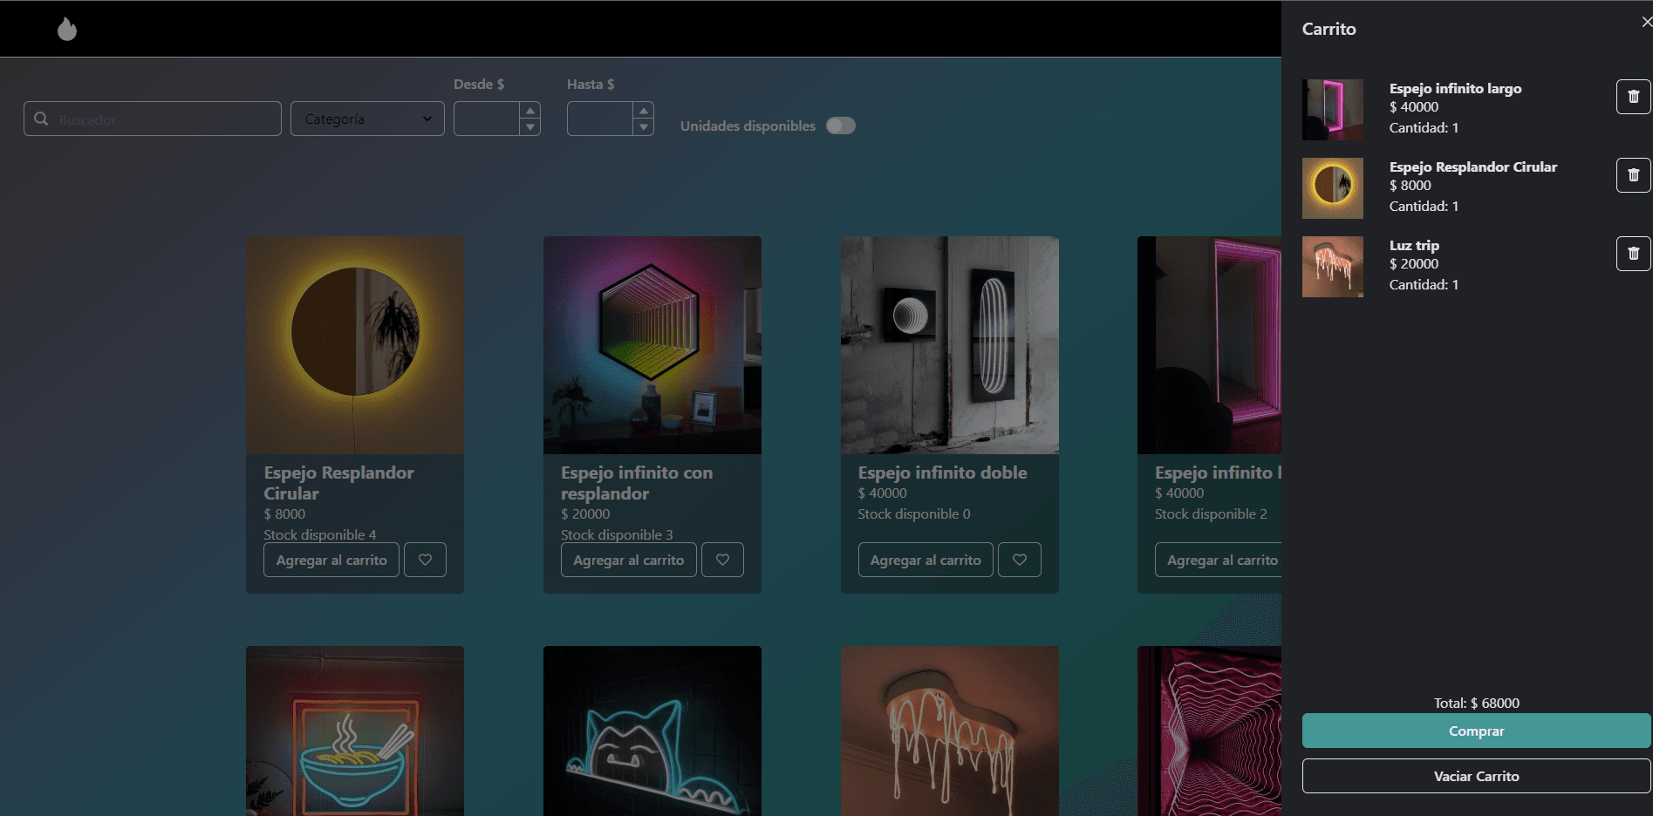Increase the Desde $ value
Image resolution: width=1653 pixels, height=816 pixels.
530,111
